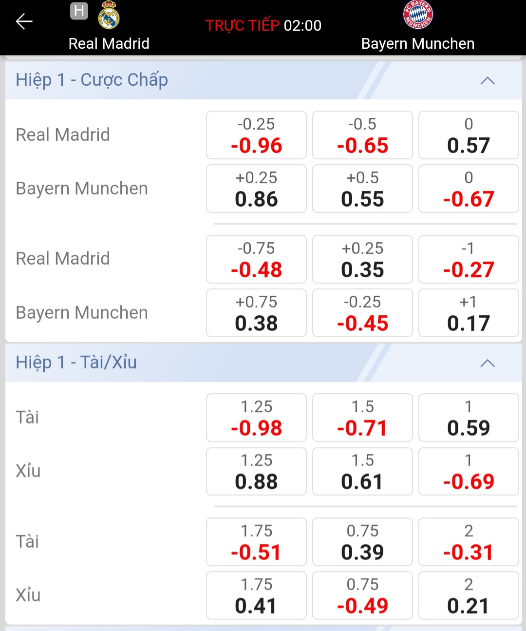Select Xỉu 0.75 at -0.49
This screenshot has width=526, height=631.
click(x=362, y=595)
